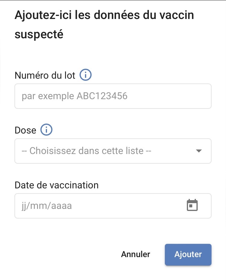Click the "Dose" label text
The width and height of the screenshot is (226, 280).
coord(25,130)
